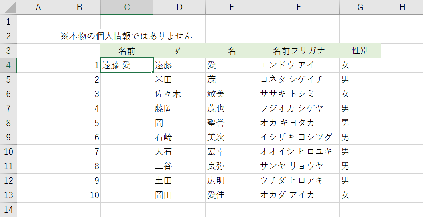Select given name cell 敏美

(232, 94)
